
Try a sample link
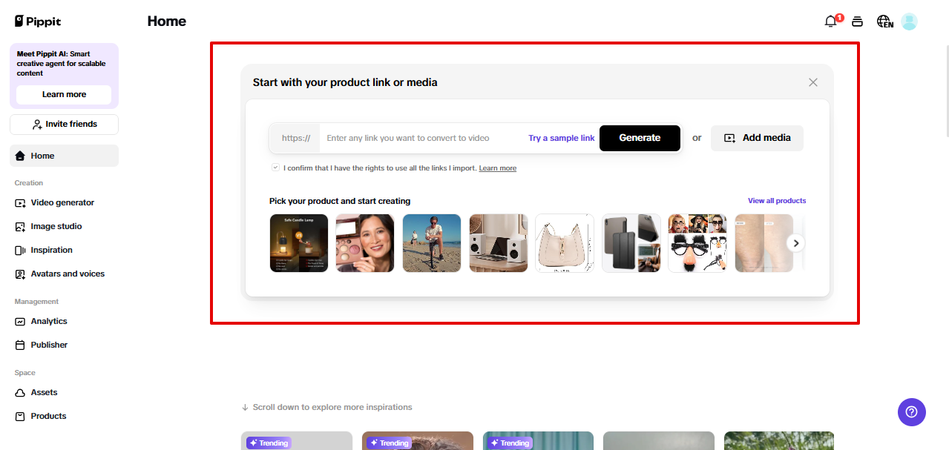click(x=560, y=138)
